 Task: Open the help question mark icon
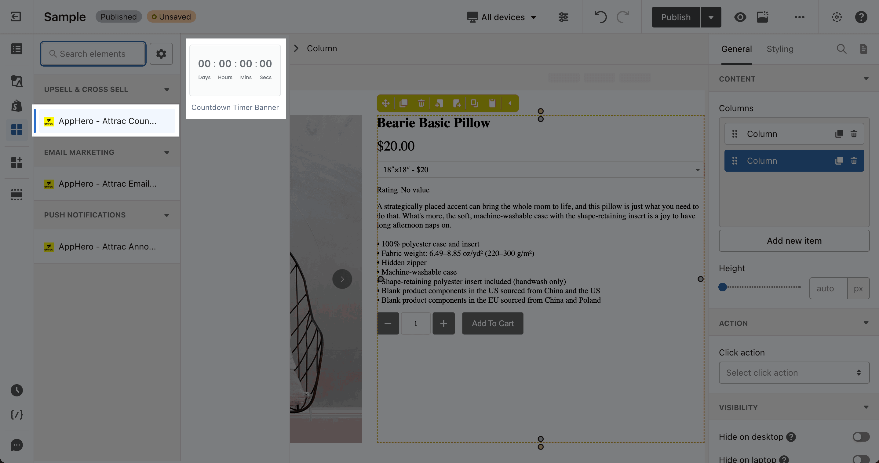[861, 17]
